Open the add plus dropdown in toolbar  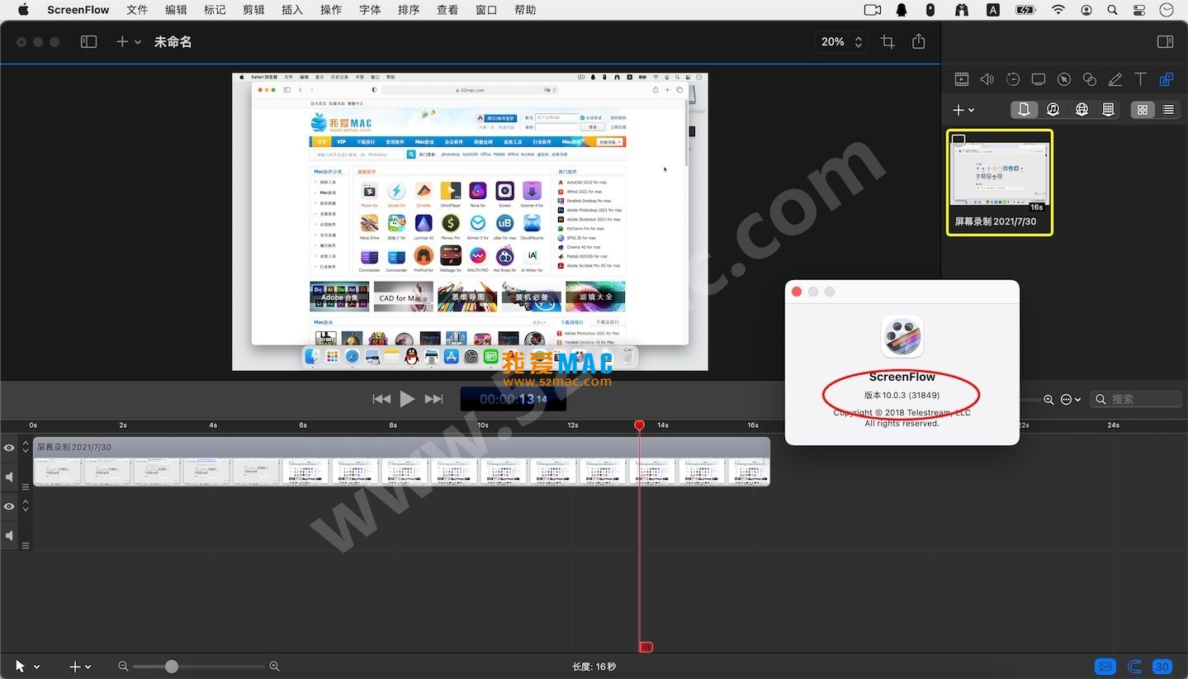(x=128, y=41)
